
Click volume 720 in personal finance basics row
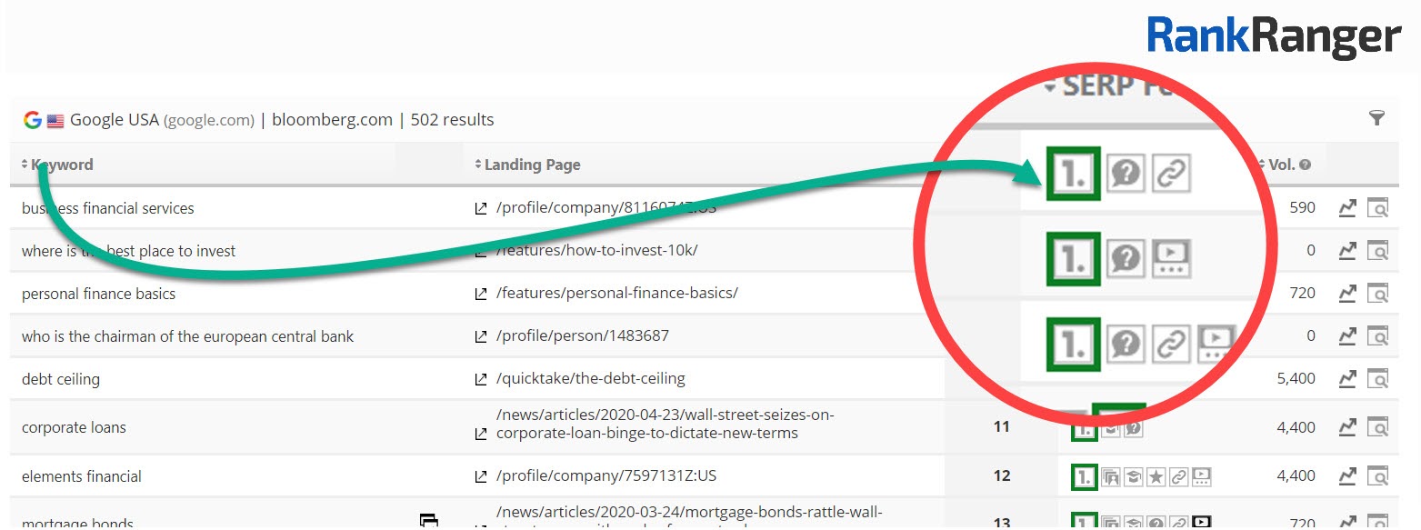(x=1303, y=294)
